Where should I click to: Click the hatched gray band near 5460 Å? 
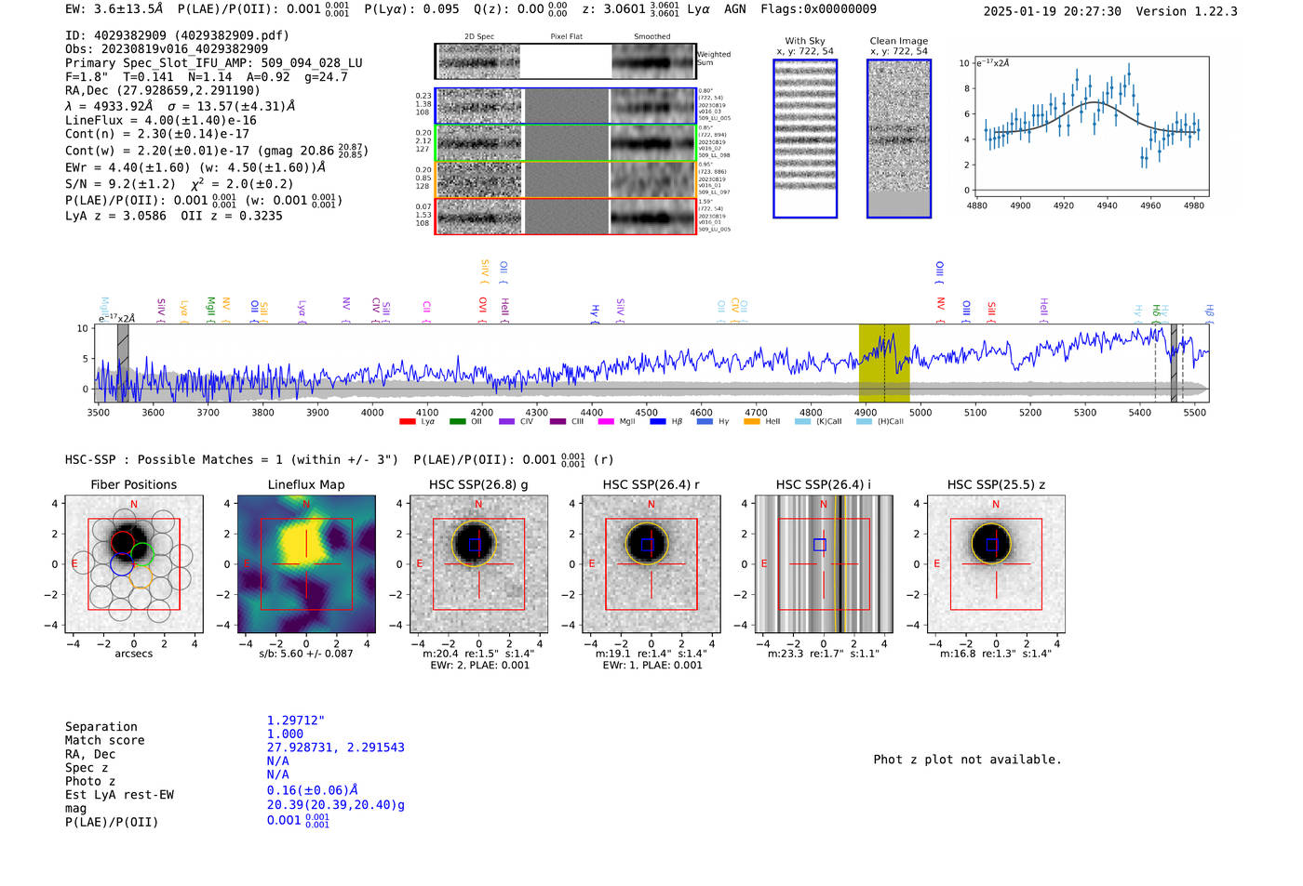[1174, 363]
